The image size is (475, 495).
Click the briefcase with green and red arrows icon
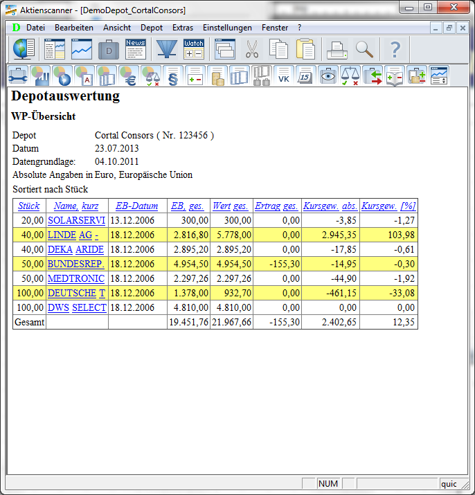(x=373, y=75)
